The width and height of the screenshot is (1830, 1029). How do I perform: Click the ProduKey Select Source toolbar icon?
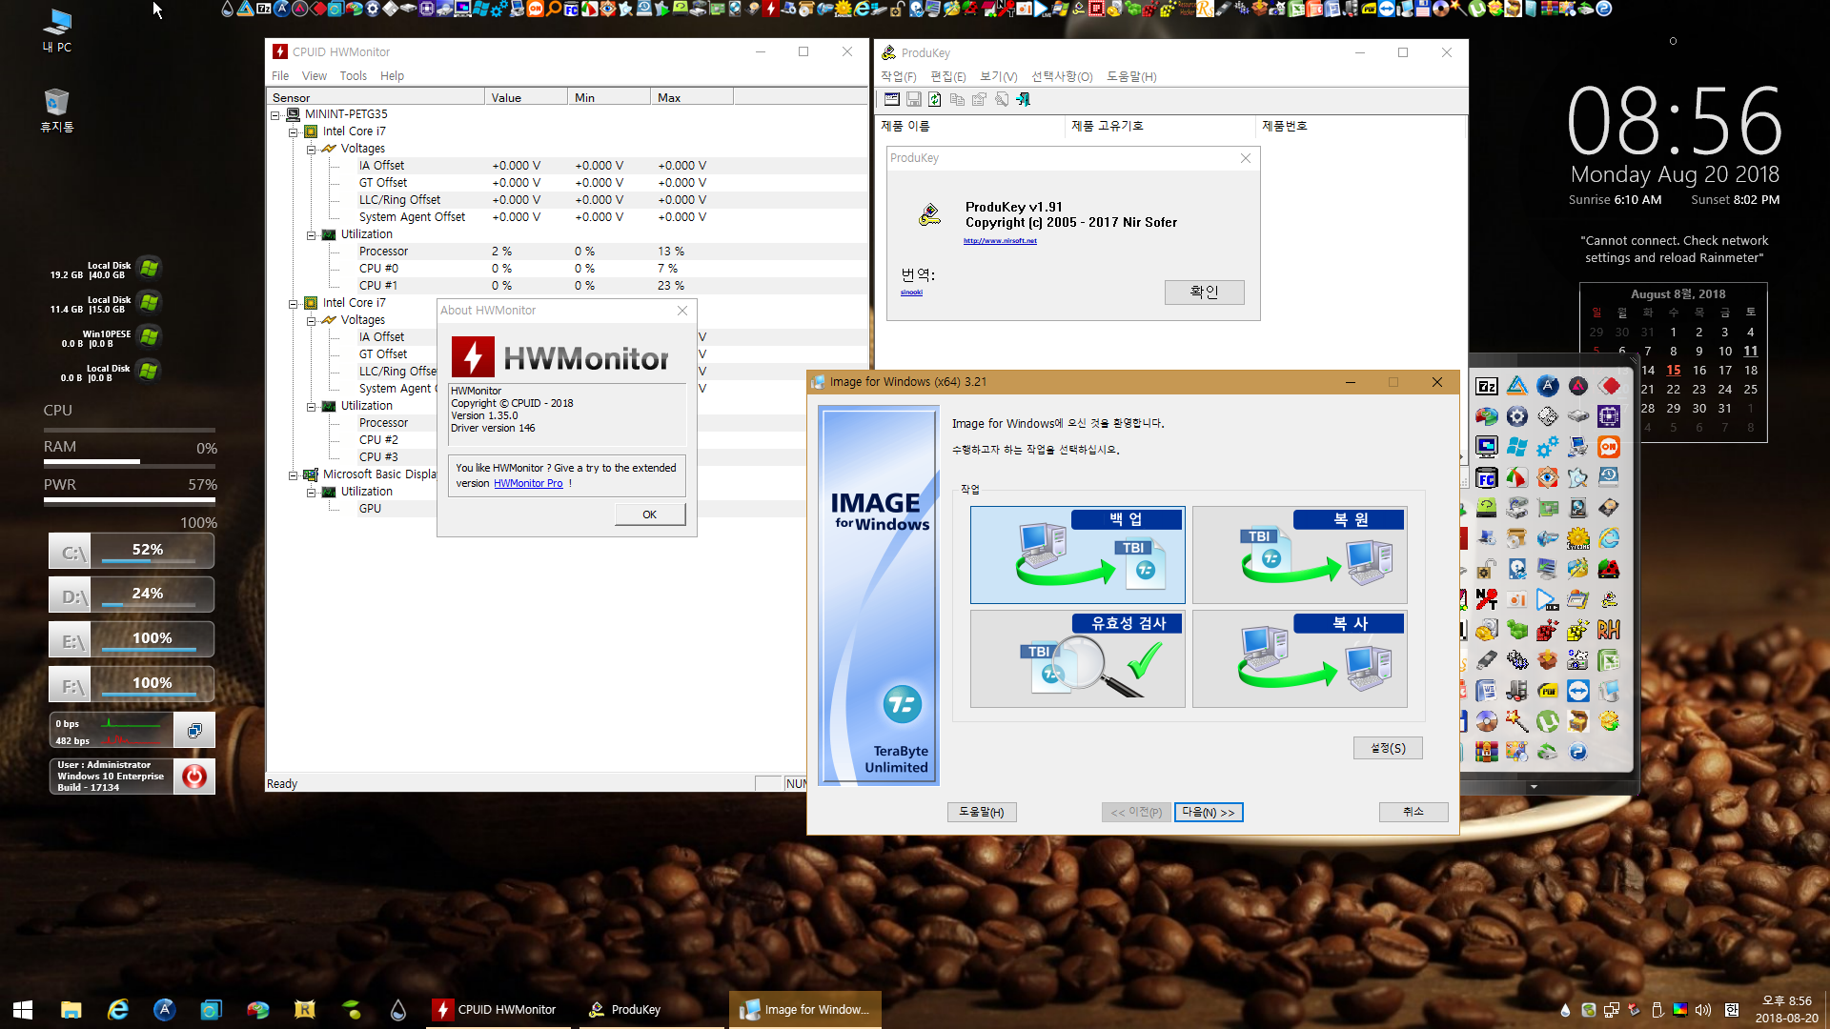[892, 99]
